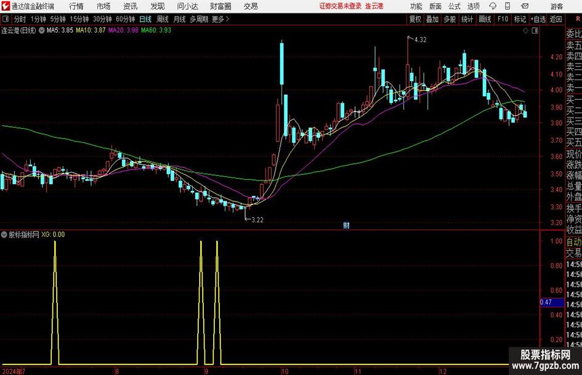Image resolution: width=582 pixels, height=375 pixels.
Task: Click the 统计 statistics toolbar button
Action: pos(467,19)
